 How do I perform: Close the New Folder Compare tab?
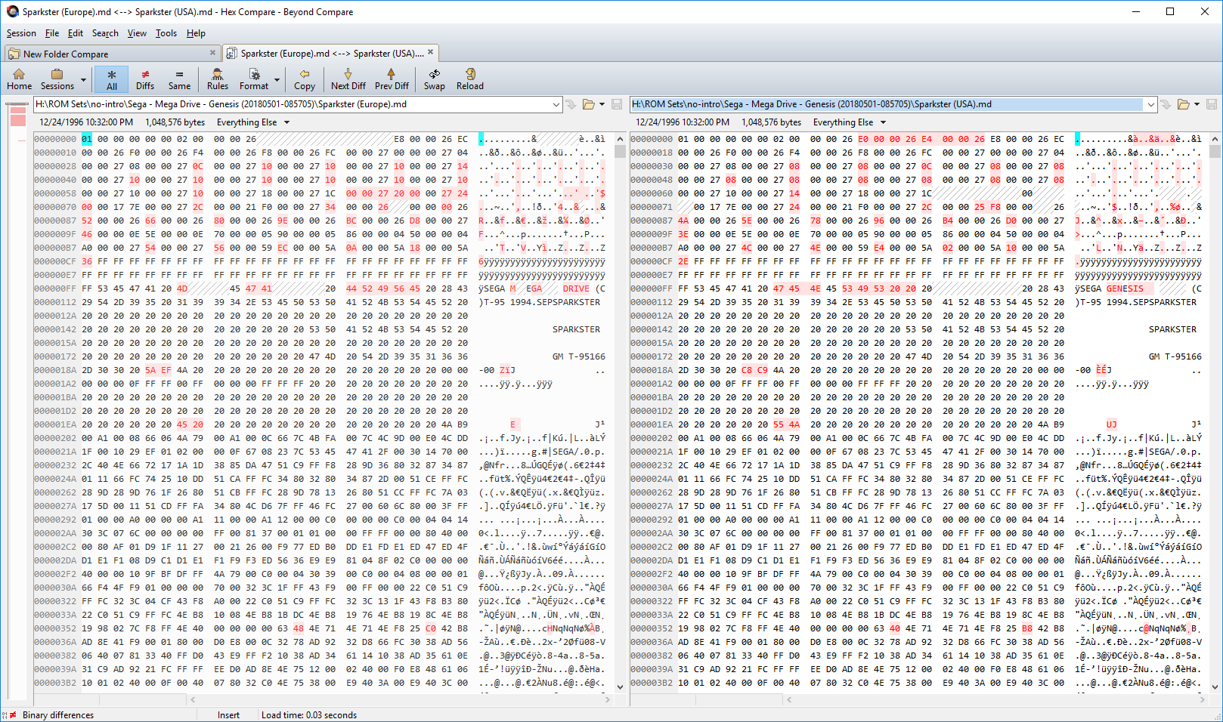pos(212,53)
